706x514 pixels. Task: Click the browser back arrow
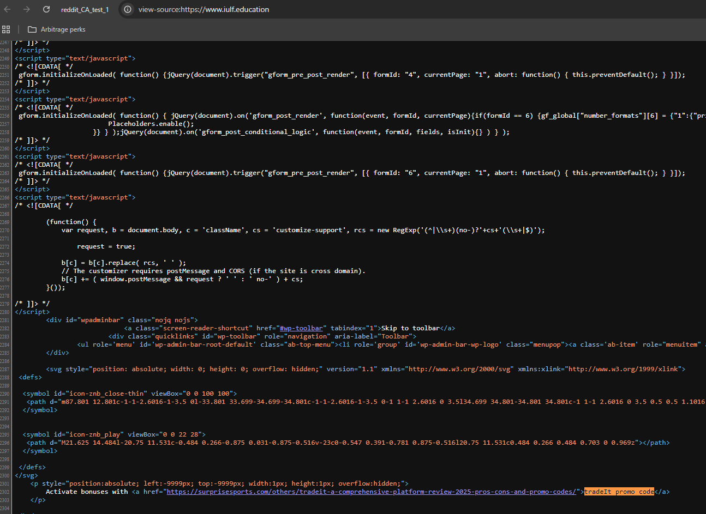[8, 9]
